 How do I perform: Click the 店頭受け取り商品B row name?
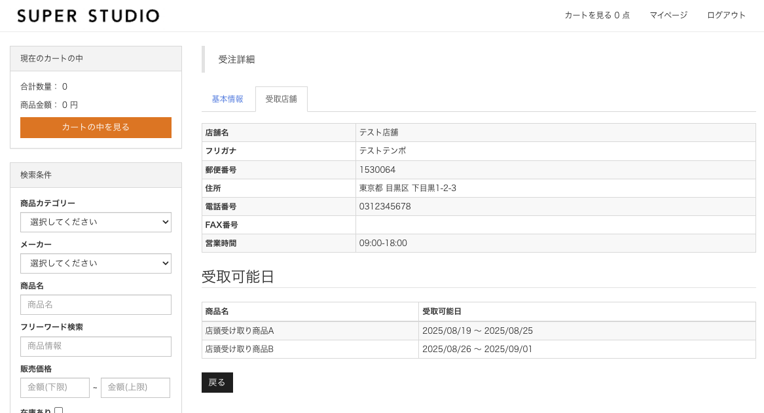[239, 349]
